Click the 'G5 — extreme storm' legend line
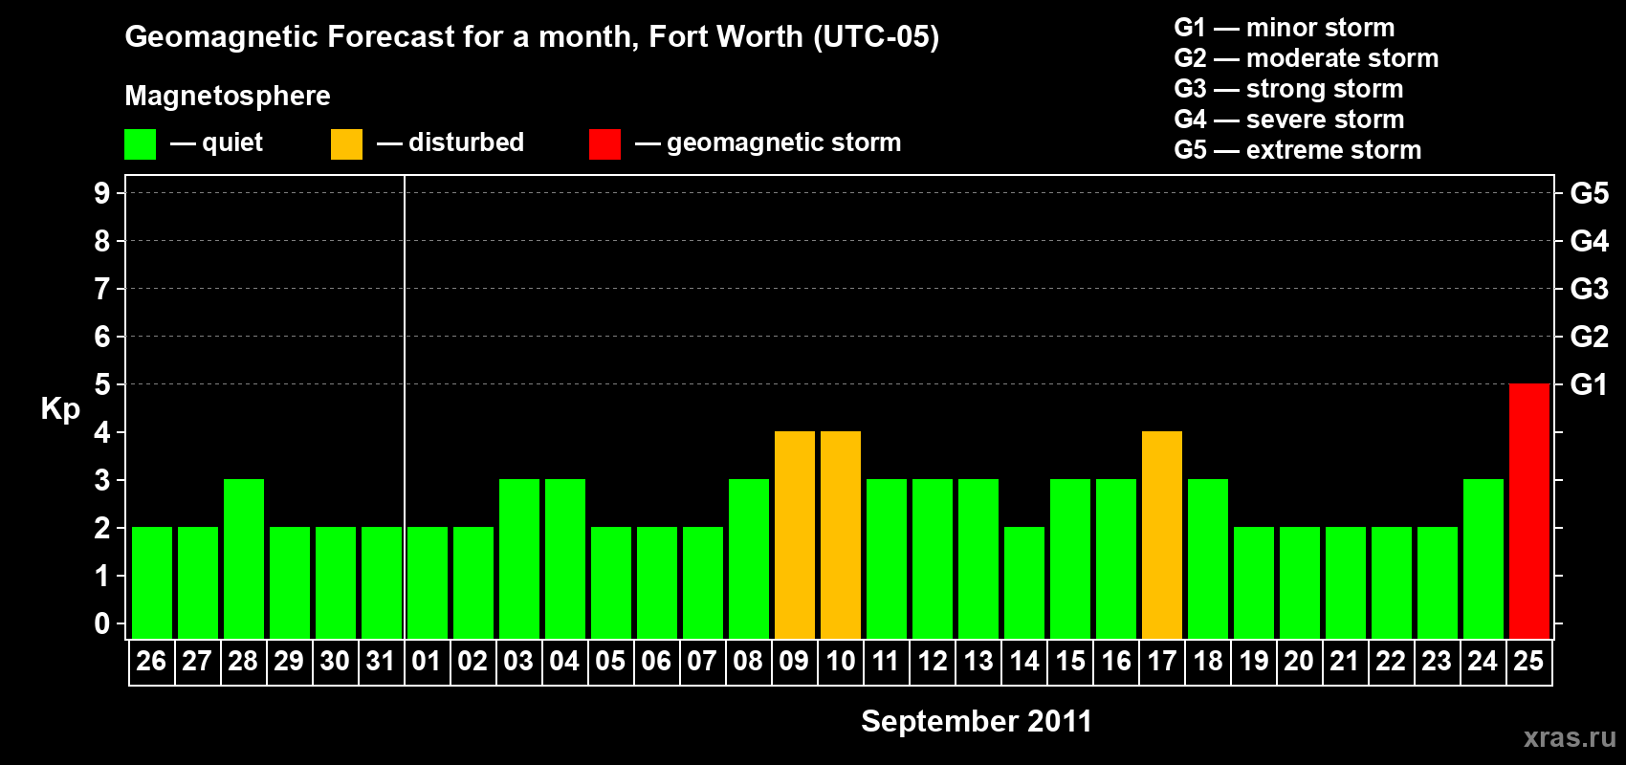Image resolution: width=1626 pixels, height=765 pixels. [1298, 150]
